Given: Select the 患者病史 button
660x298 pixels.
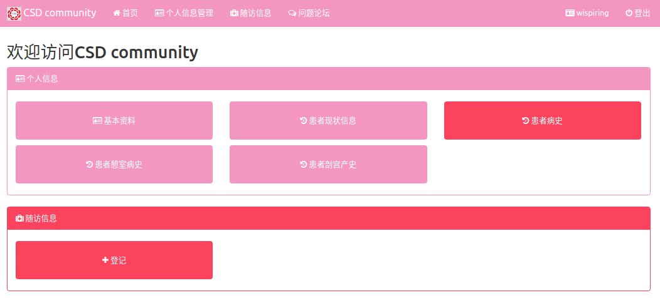Looking at the screenshot, I should [x=543, y=121].
